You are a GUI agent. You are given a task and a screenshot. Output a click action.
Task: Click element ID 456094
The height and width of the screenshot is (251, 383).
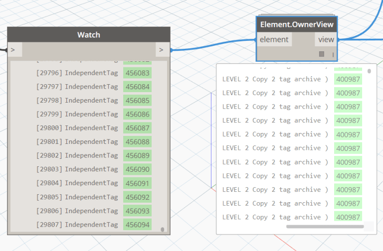pyautogui.click(x=137, y=225)
